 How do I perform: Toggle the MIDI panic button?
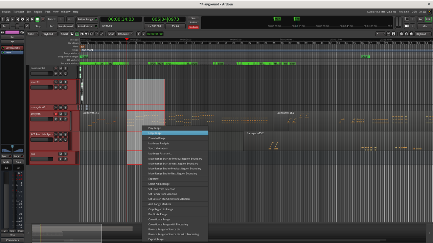[x=3, y=19]
